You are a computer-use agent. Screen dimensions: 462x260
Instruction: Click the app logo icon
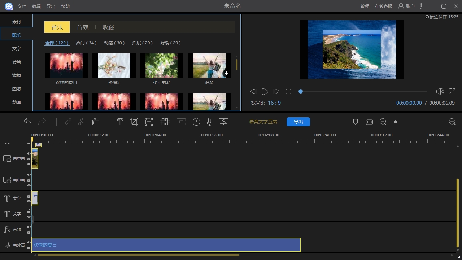(9, 6)
